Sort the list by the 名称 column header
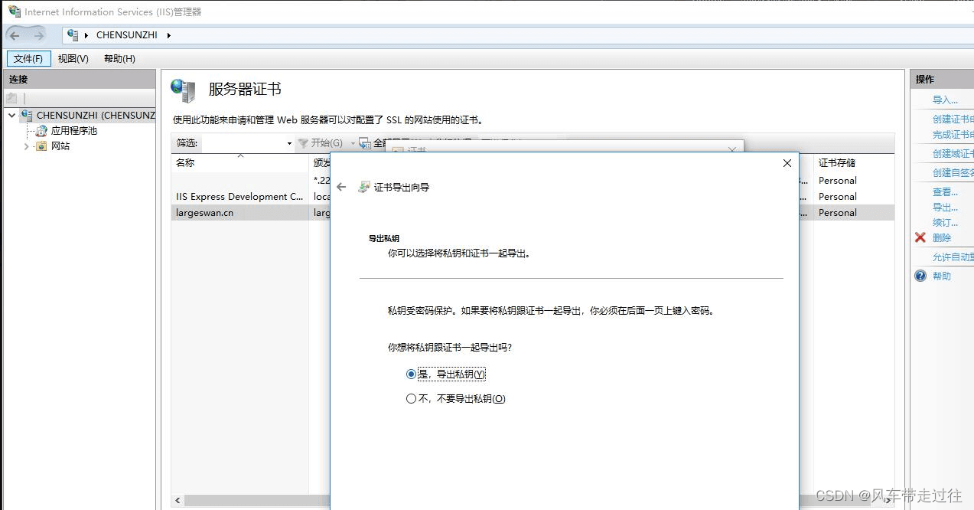Image resolution: width=974 pixels, height=510 pixels. [239, 162]
